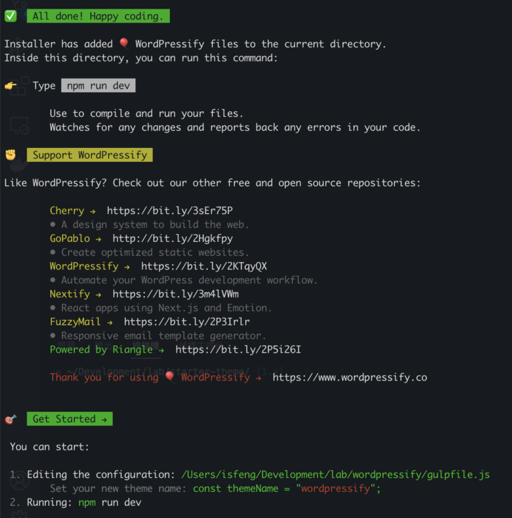Image resolution: width=512 pixels, height=518 pixels.
Task: Click the raised fist emoji icon
Action: coord(11,155)
